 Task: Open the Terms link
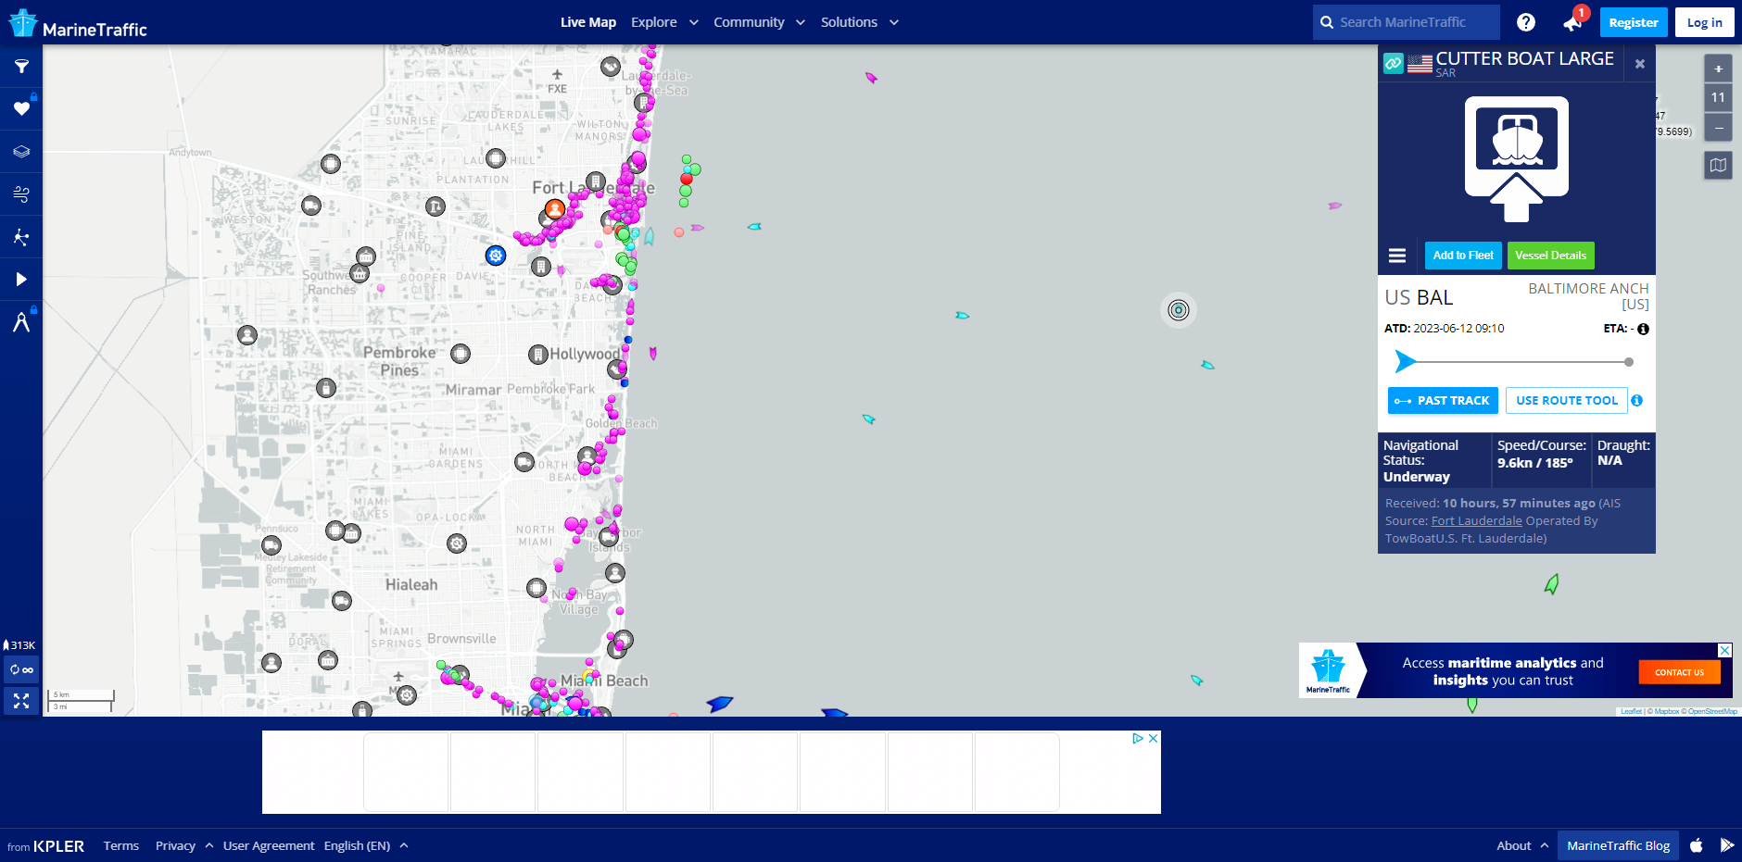coord(121,845)
